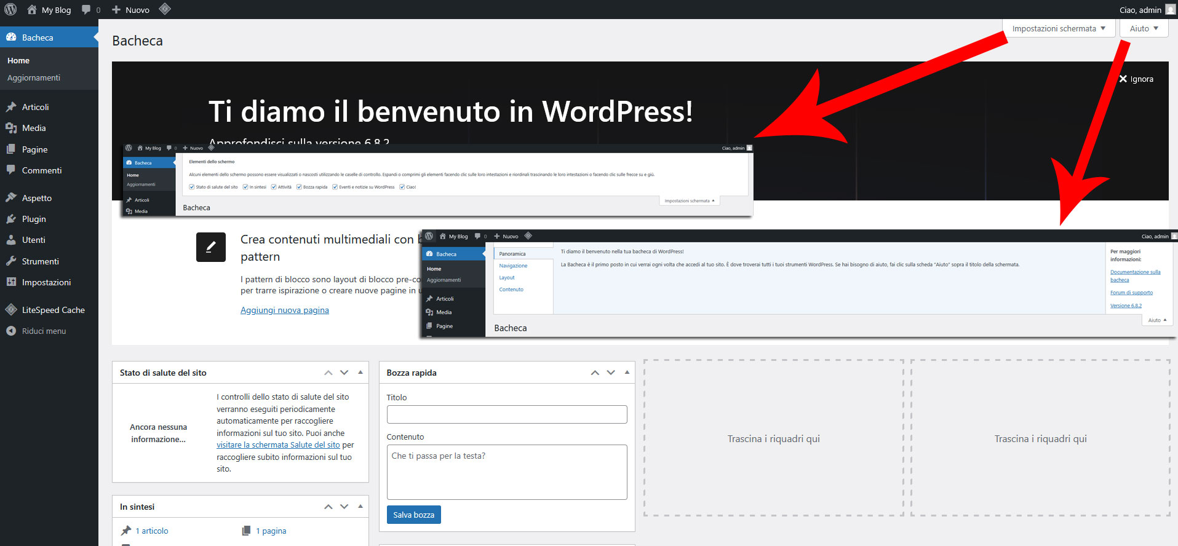
Task: Open 'Documentazione sulla bacheca' link in inset
Action: (x=1136, y=276)
